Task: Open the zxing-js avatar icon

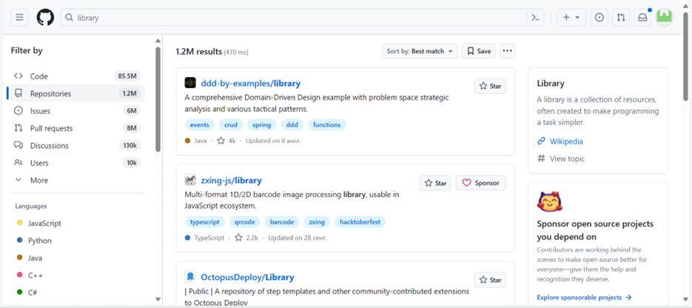Action: coord(190,180)
